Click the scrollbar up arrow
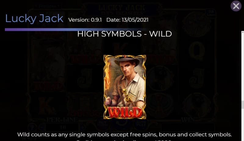Image resolution: width=244 pixels, height=141 pixels. pyautogui.click(x=242, y=32)
